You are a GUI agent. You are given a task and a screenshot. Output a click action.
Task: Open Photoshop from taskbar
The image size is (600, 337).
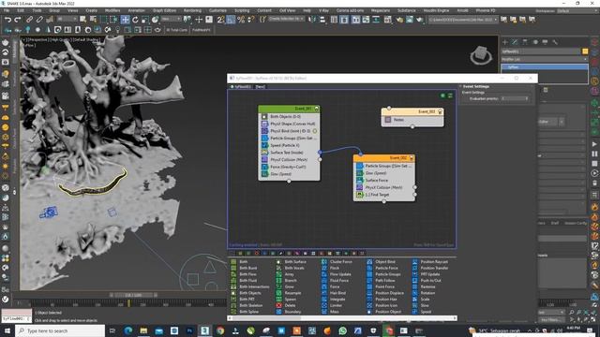pyautogui.click(x=189, y=330)
